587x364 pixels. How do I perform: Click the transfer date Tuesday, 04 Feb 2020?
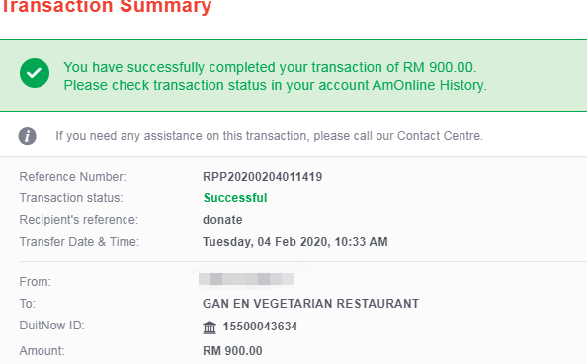[265, 242]
